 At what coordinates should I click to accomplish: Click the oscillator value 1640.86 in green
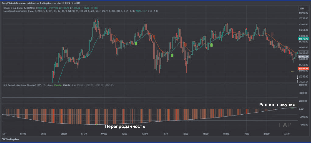[x=58, y=85]
